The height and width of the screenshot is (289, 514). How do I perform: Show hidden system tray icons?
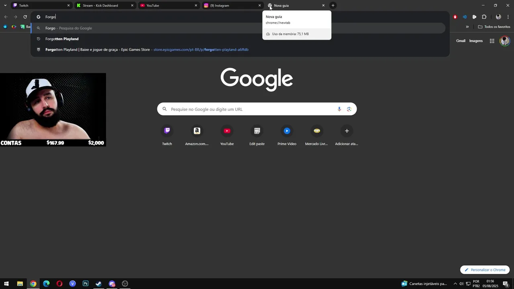(455, 284)
